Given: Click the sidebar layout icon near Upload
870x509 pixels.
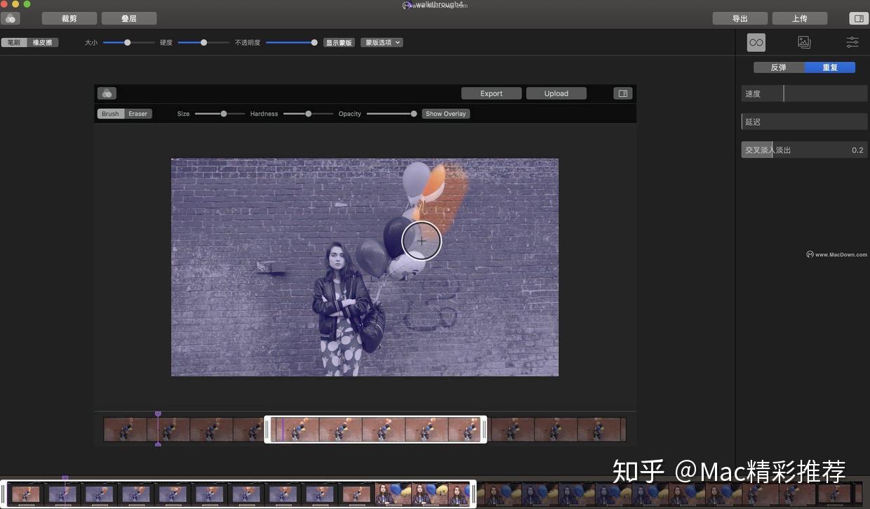Looking at the screenshot, I should point(622,92).
